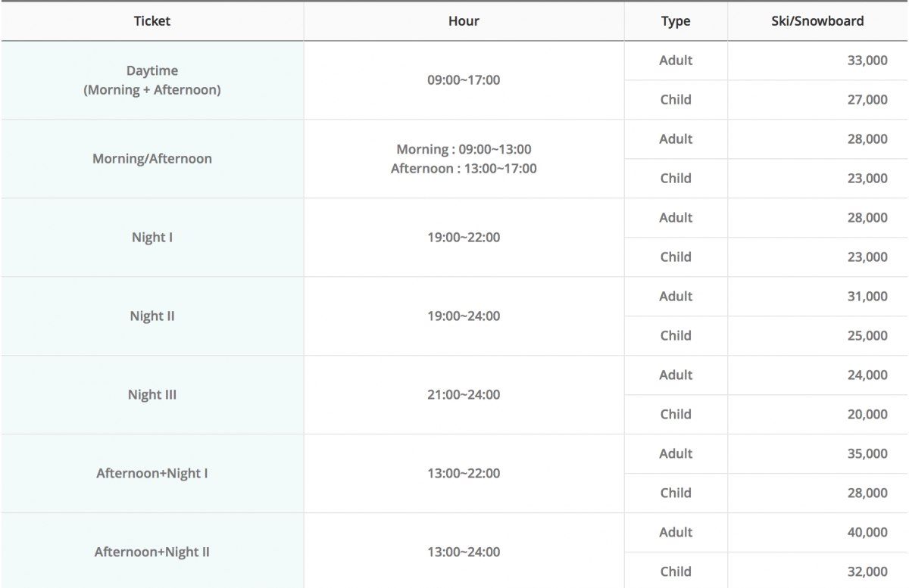The height and width of the screenshot is (588, 909).
Task: Click the Ticket column header
Action: click(x=151, y=21)
